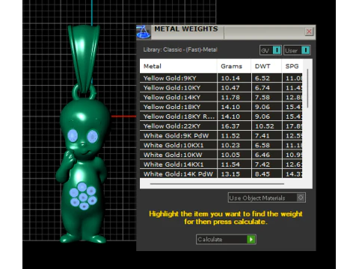The width and height of the screenshot is (359, 269).
Task: Click the Metal Weights flask icon
Action: 144,32
